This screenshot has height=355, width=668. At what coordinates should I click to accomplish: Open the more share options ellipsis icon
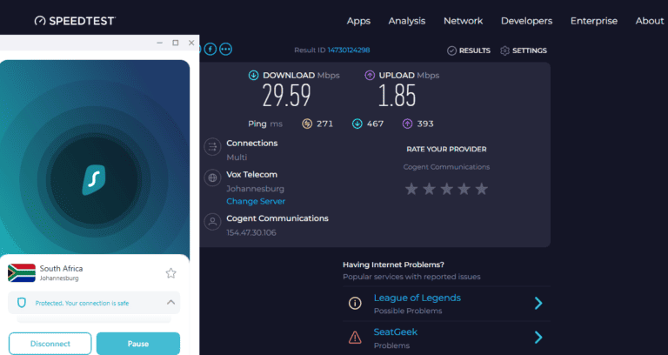pos(226,49)
